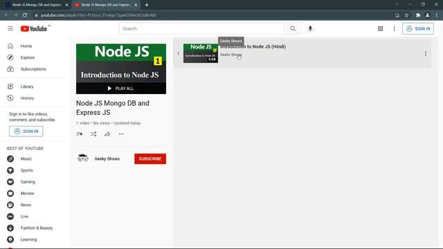Open the Live category
The image size is (443, 249).
[x=24, y=216]
